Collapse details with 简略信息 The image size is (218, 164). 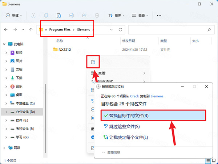[x=111, y=152]
